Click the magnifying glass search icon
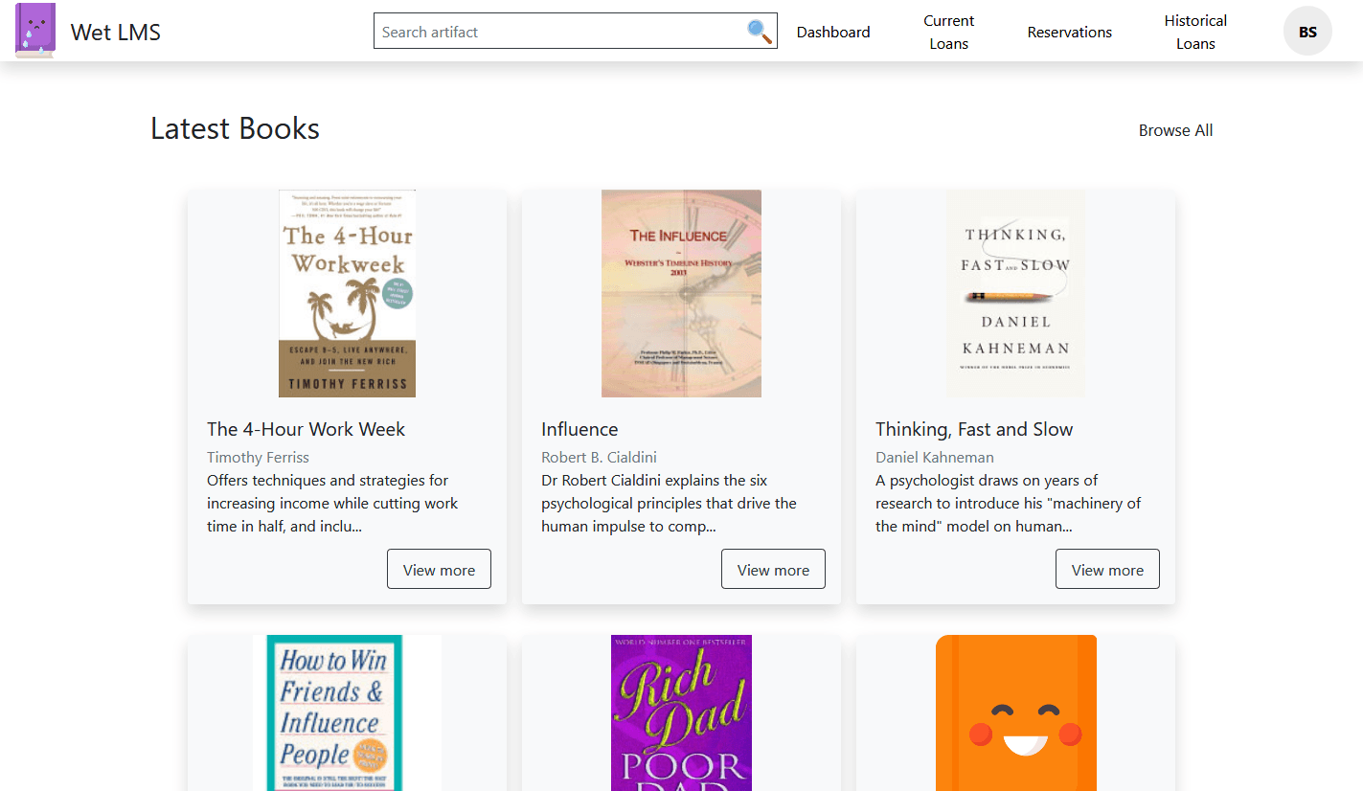This screenshot has height=791, width=1363. [x=759, y=32]
